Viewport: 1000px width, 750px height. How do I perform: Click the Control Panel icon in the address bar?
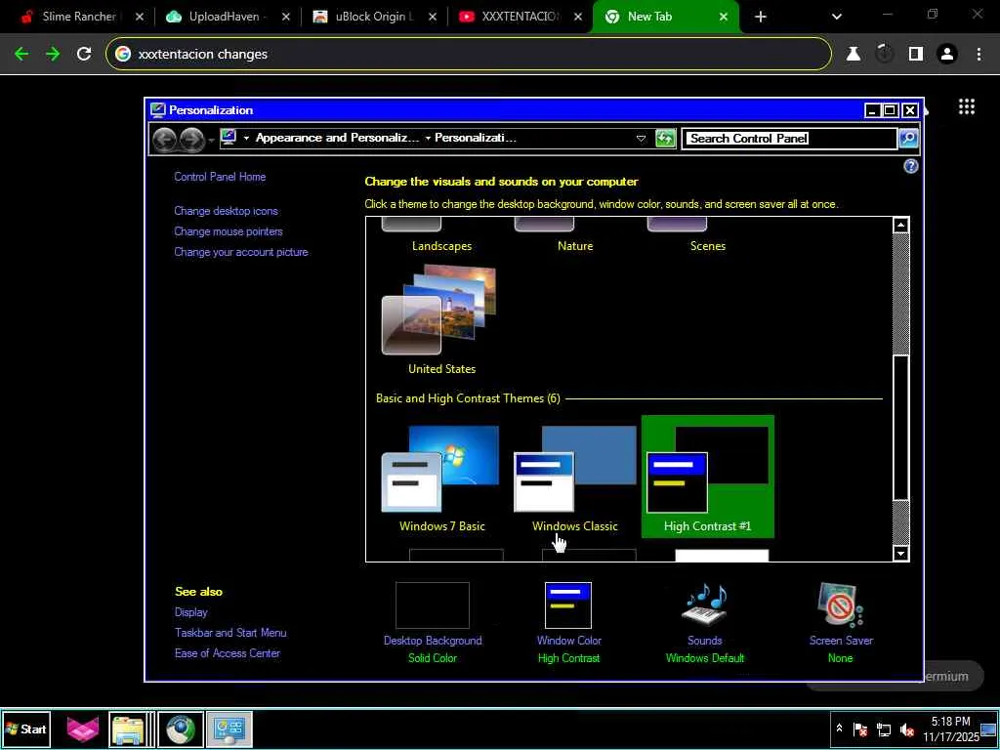(x=229, y=137)
